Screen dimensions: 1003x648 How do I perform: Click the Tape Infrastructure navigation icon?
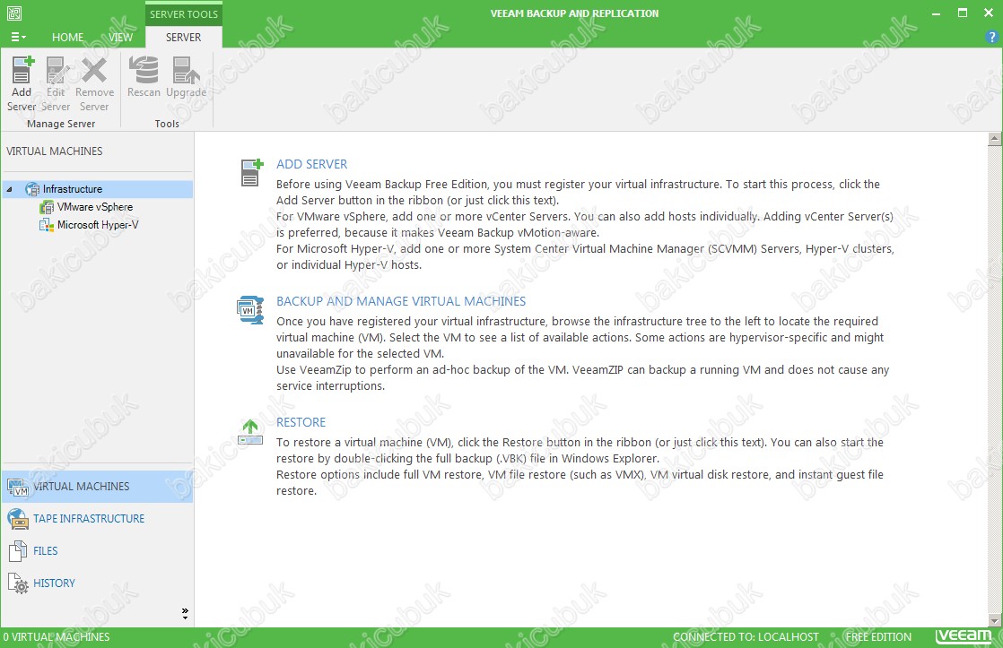(18, 519)
